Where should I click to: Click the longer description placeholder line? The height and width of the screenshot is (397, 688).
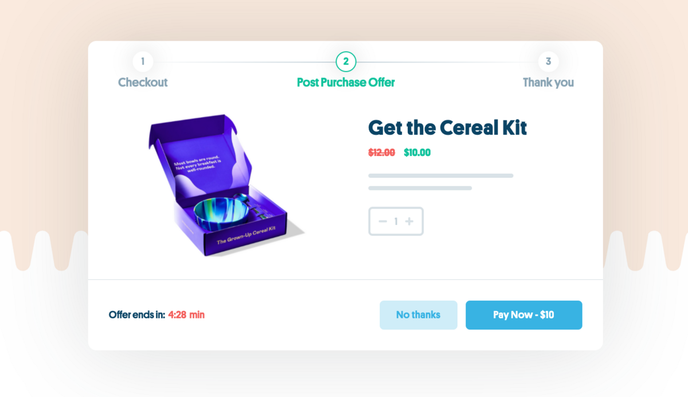[x=441, y=176]
